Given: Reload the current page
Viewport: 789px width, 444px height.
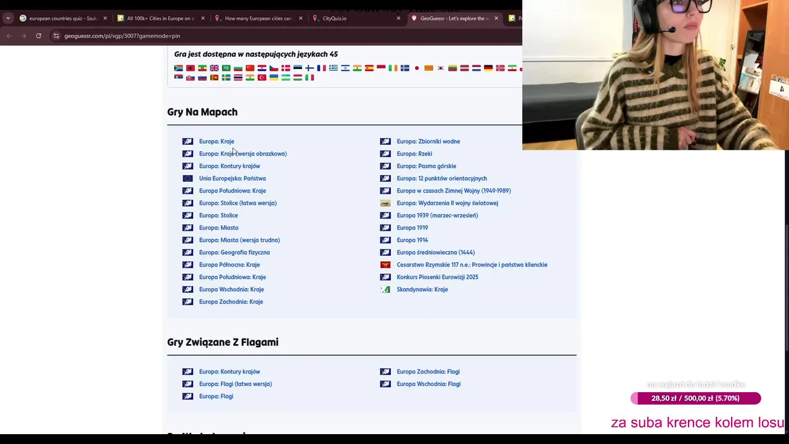Looking at the screenshot, I should [x=38, y=36].
